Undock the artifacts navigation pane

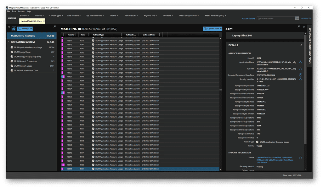54,26
